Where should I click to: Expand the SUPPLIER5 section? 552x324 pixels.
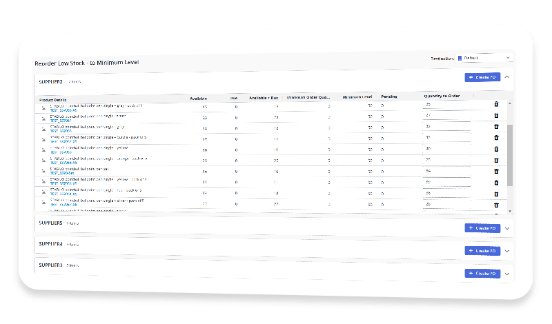pyautogui.click(x=507, y=228)
